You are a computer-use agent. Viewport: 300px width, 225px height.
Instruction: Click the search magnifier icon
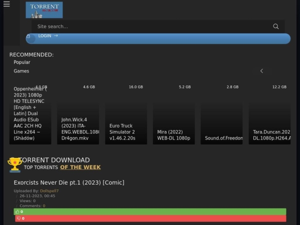click(275, 26)
